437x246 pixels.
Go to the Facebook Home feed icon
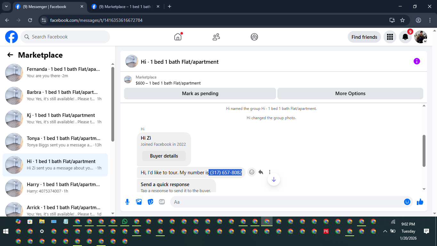point(178,37)
